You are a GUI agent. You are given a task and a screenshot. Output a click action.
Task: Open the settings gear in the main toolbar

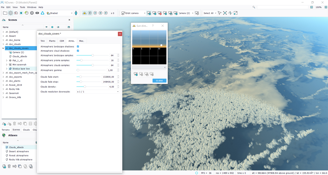click(11, 13)
